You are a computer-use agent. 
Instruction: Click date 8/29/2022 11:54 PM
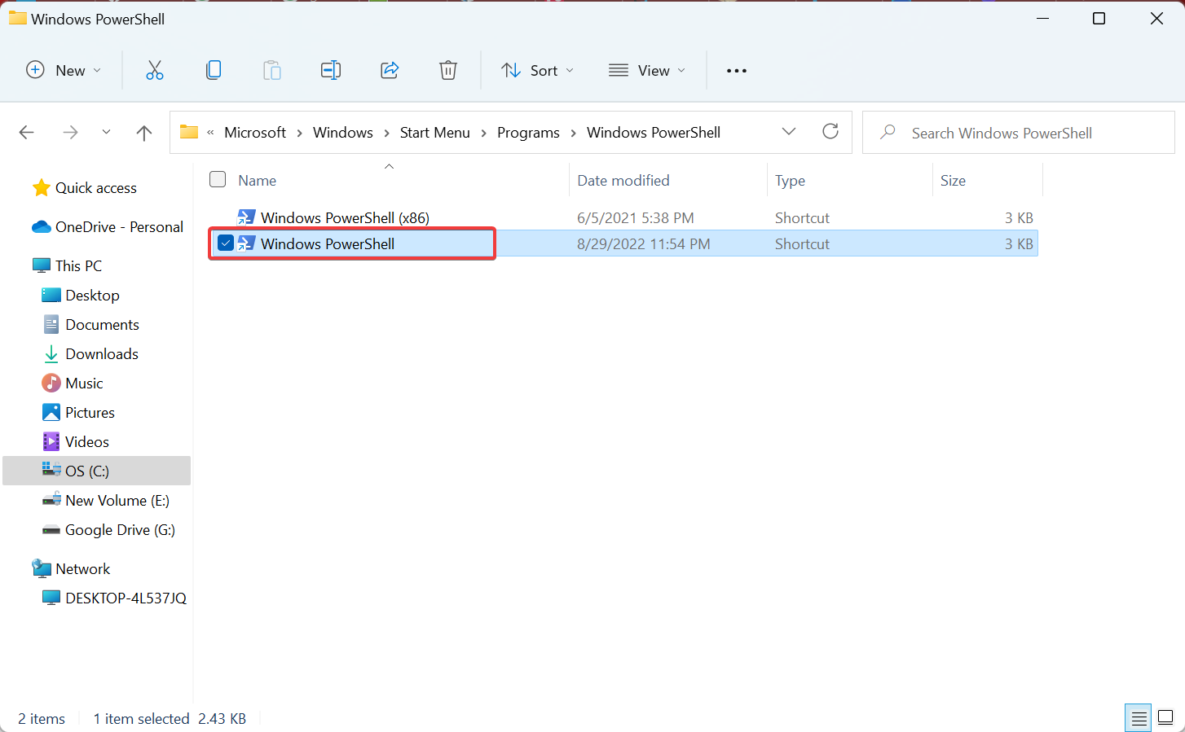(x=644, y=243)
